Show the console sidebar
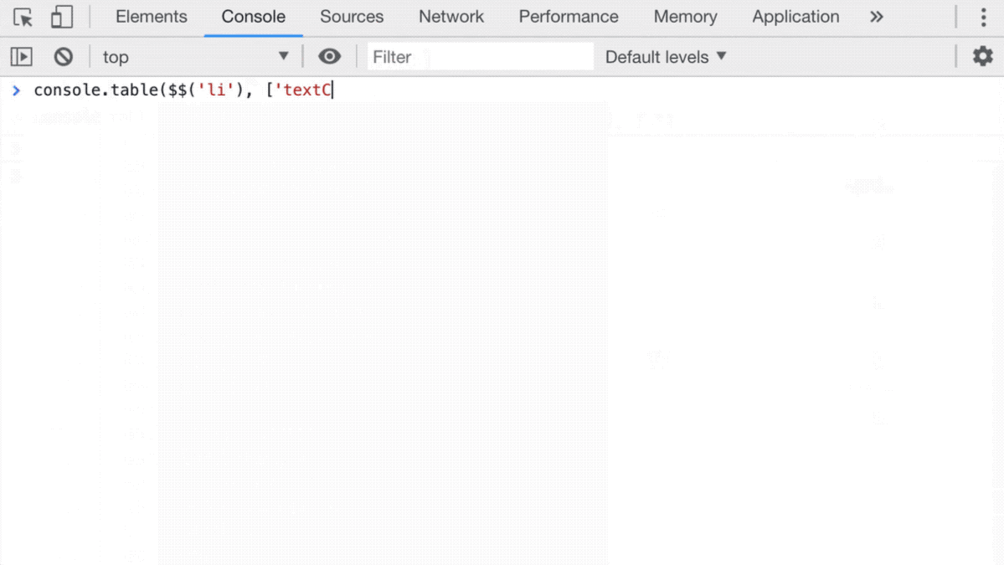Screen dimensions: 1004x565 point(21,56)
